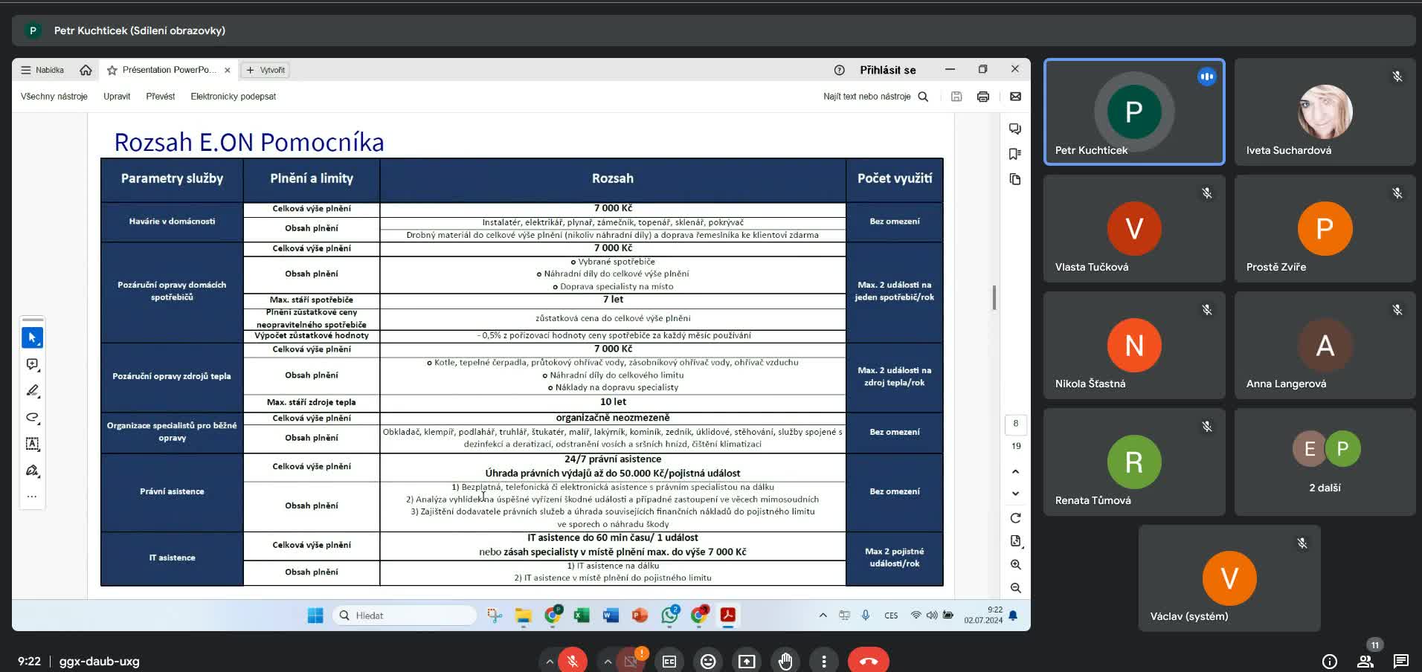Open the in-call chat panel
This screenshot has height=672, width=1422.
1401,661
